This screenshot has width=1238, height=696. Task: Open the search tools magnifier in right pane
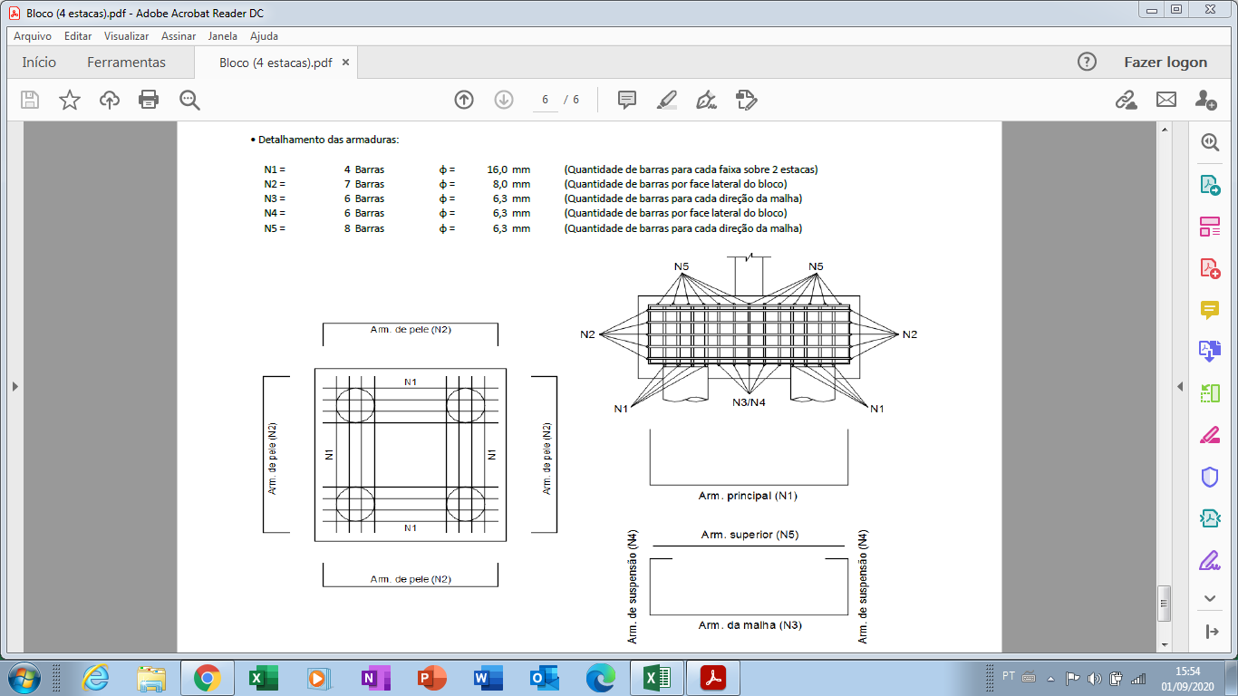click(1210, 142)
